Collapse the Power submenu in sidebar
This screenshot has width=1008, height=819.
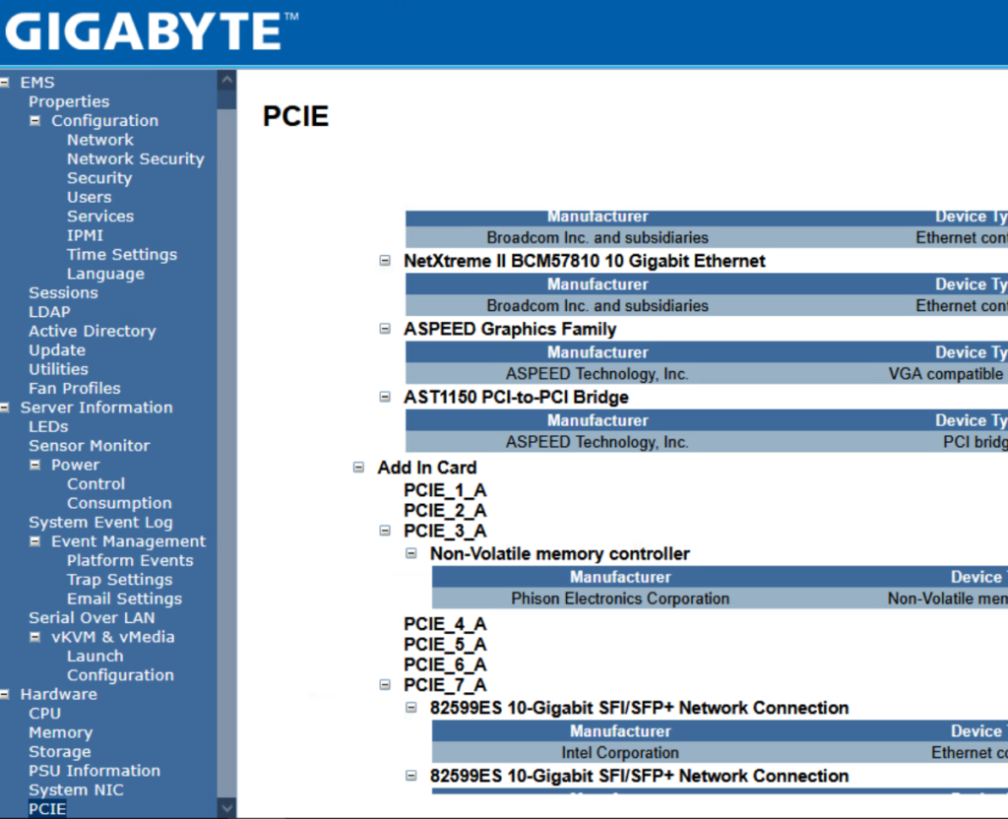coord(35,466)
